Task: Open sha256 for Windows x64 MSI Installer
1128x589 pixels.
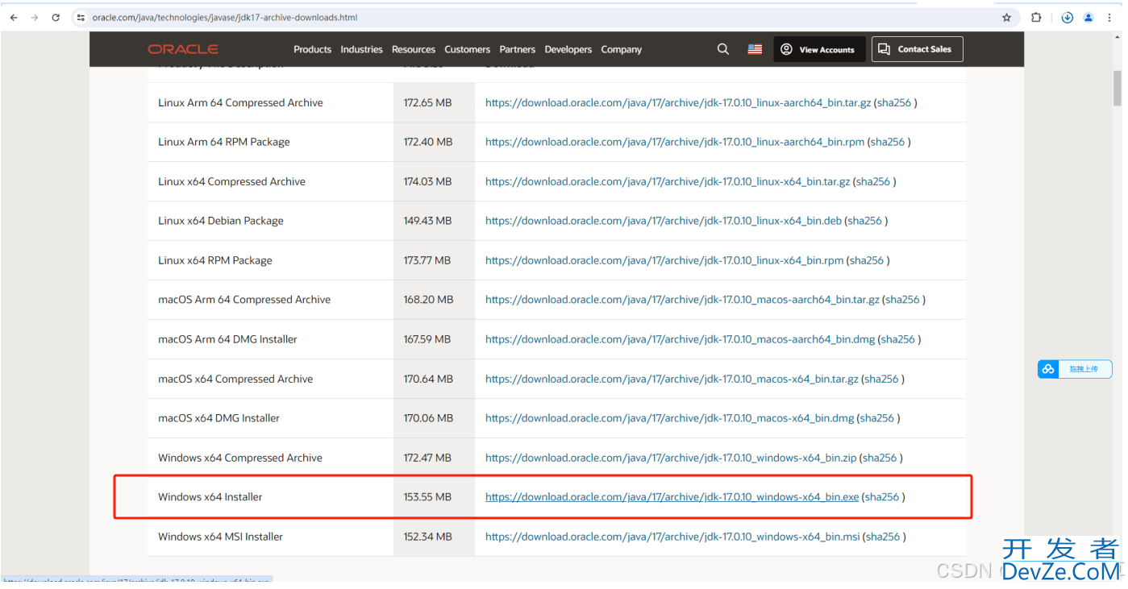Action: point(884,537)
